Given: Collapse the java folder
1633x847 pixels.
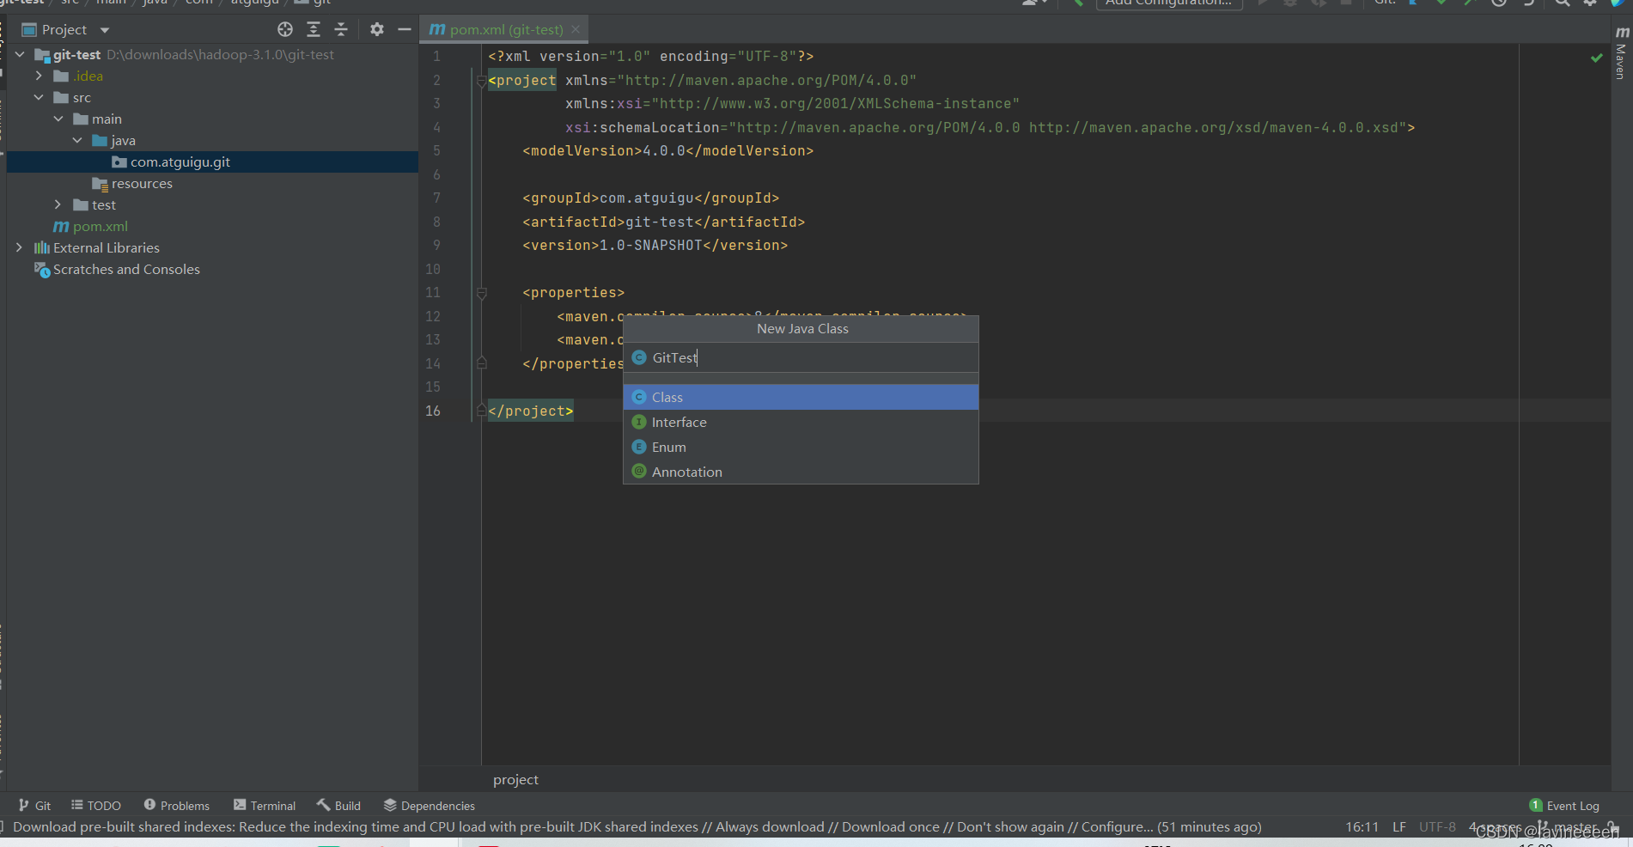Looking at the screenshot, I should [x=77, y=140].
